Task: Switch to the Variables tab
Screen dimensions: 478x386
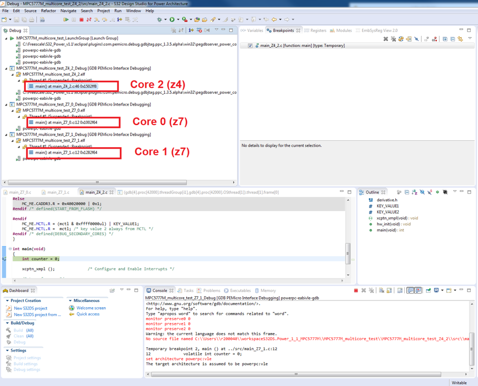Action: 252,31
